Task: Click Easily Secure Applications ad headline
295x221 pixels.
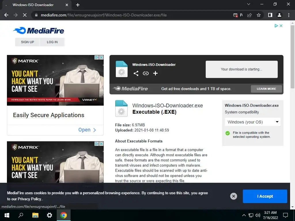Action: click(48, 115)
